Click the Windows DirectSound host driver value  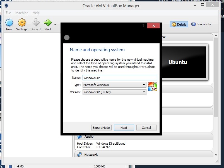point(111,144)
